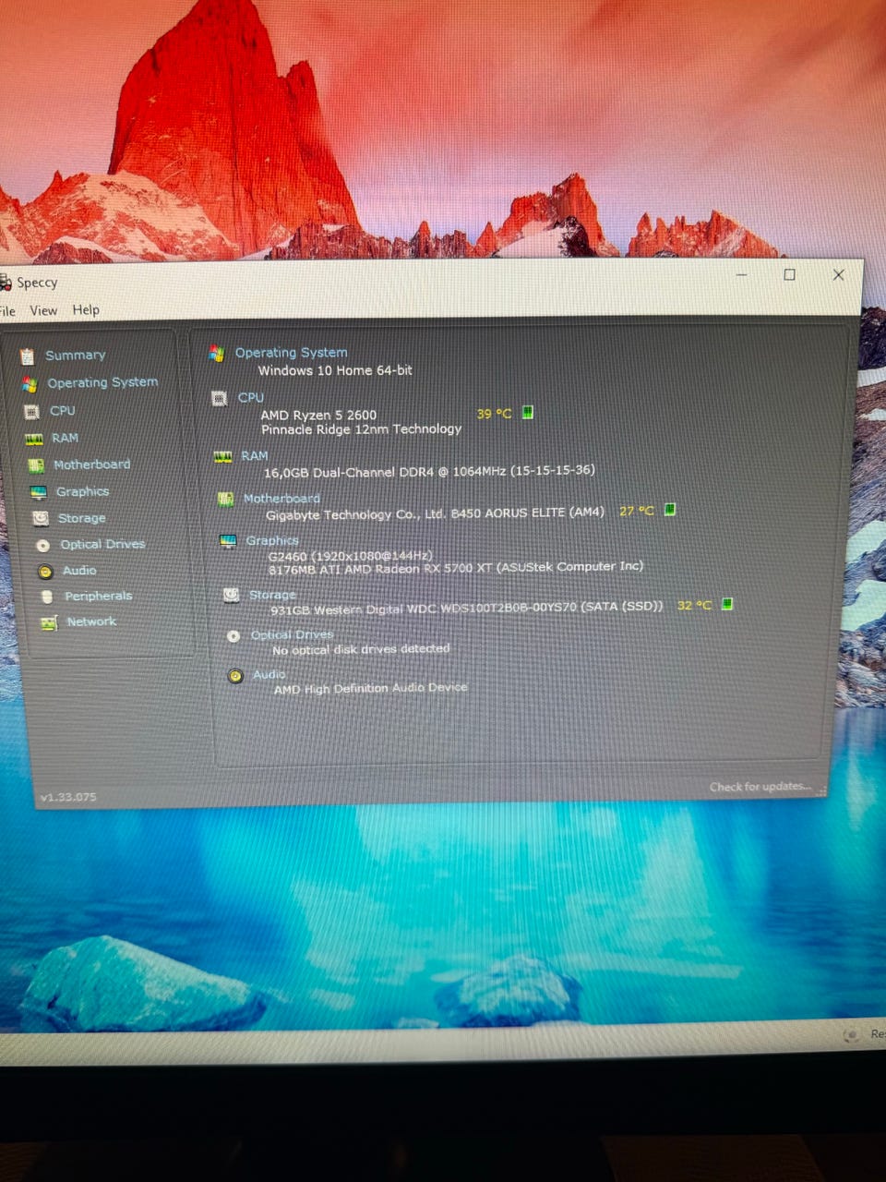The height and width of the screenshot is (1182, 886).
Task: Click the Storage drive icon in summary pane
Action: point(232,596)
